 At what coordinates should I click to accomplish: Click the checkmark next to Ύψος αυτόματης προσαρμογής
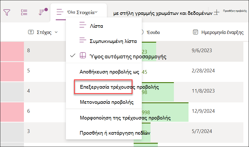pos(73,56)
